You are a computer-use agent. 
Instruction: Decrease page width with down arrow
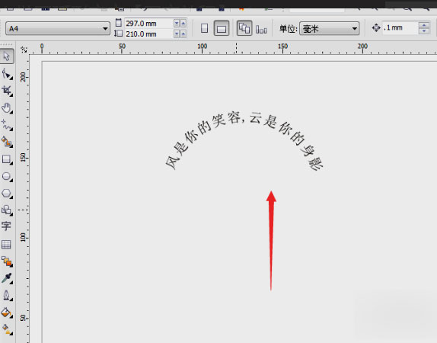pos(177,24)
